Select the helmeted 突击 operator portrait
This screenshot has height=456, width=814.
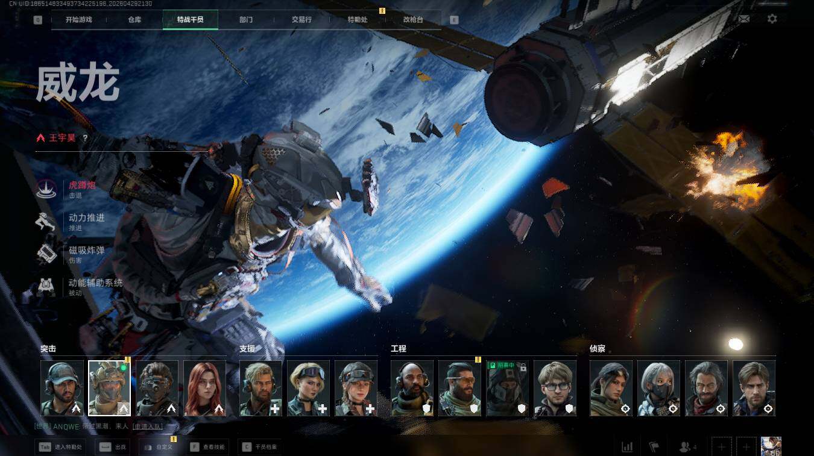pyautogui.click(x=110, y=388)
